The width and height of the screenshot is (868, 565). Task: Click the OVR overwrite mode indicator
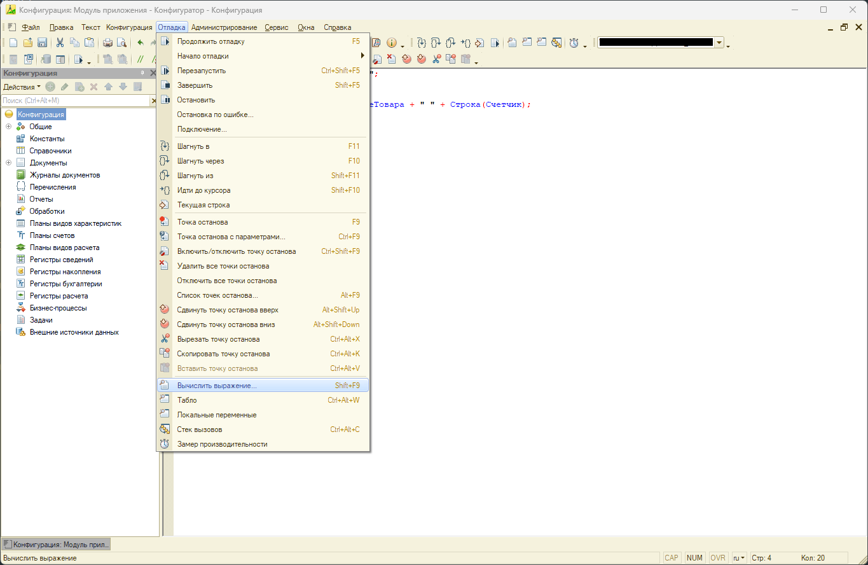718,558
